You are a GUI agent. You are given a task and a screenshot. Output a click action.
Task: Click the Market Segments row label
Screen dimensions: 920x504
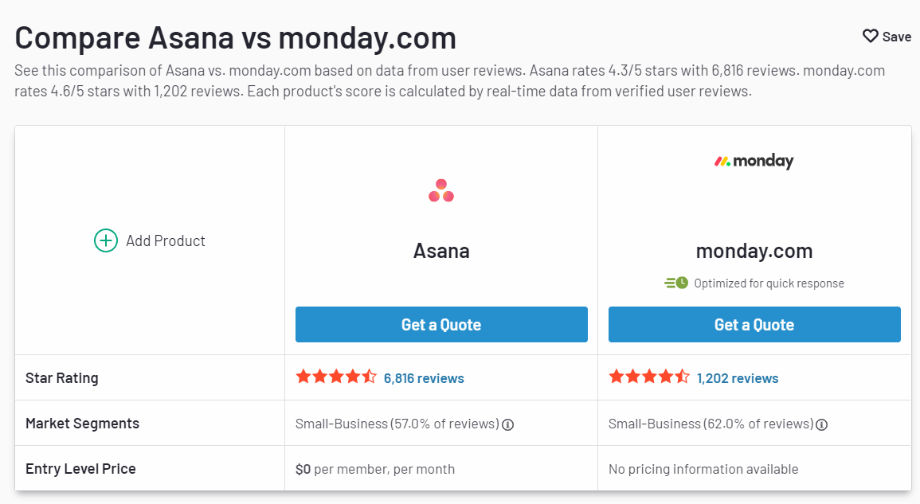pos(82,424)
